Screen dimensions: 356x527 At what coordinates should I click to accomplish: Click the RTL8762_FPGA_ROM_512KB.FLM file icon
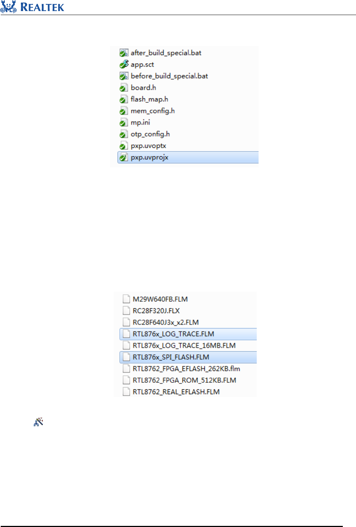pyautogui.click(x=126, y=380)
